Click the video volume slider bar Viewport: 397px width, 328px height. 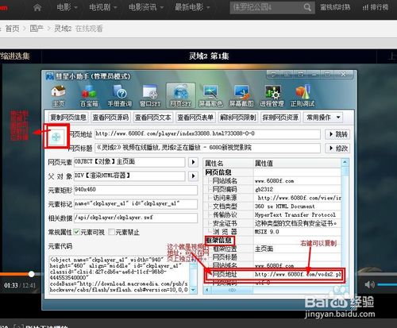(387, 285)
